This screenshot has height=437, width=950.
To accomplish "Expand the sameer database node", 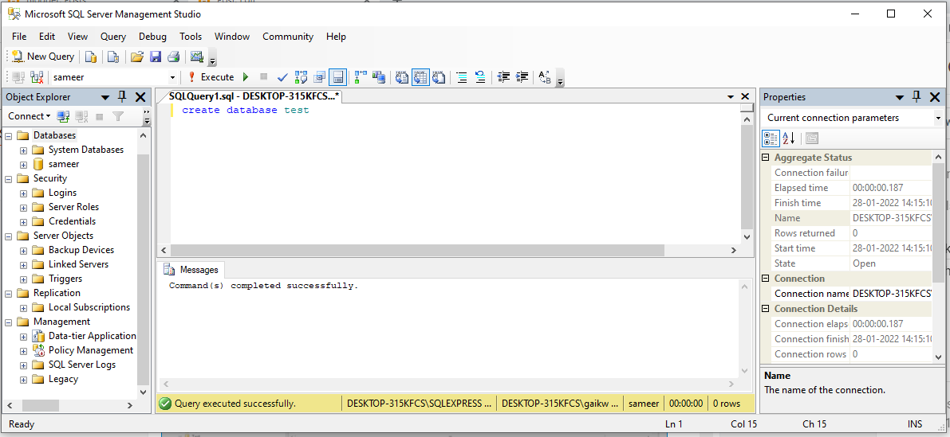I will coord(24,165).
